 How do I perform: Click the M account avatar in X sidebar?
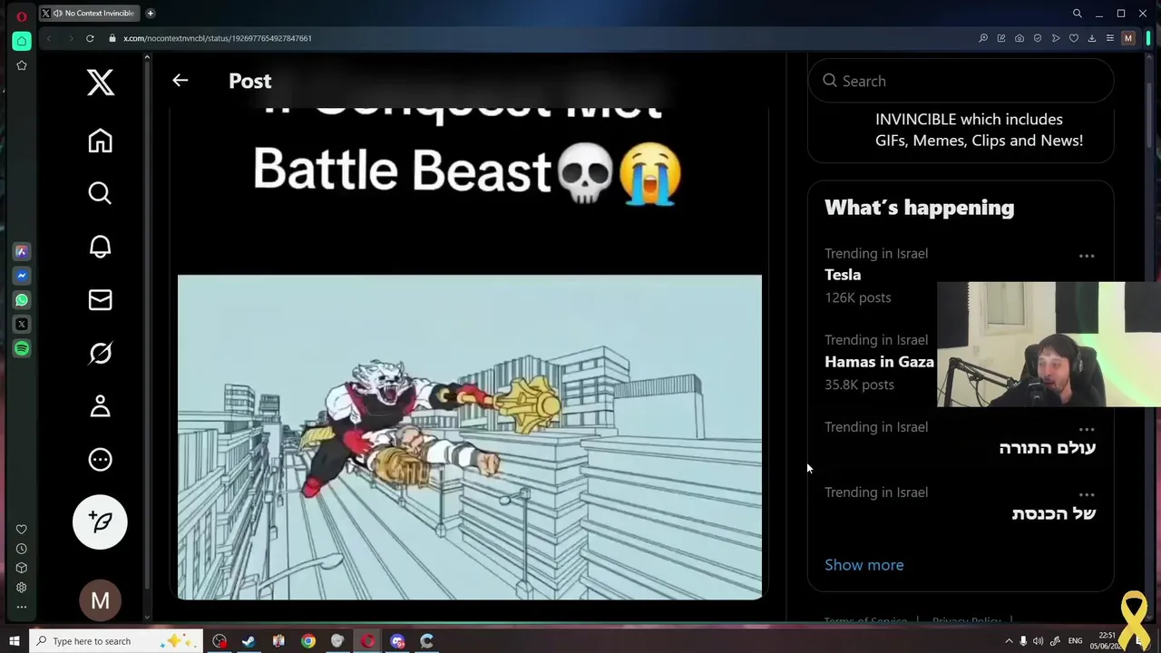tap(100, 600)
